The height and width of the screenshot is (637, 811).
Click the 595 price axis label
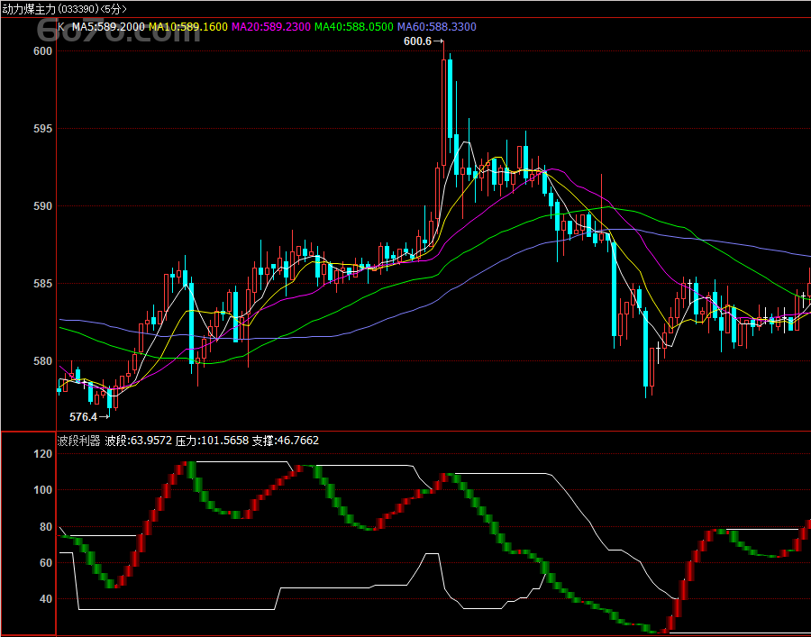tap(43, 129)
